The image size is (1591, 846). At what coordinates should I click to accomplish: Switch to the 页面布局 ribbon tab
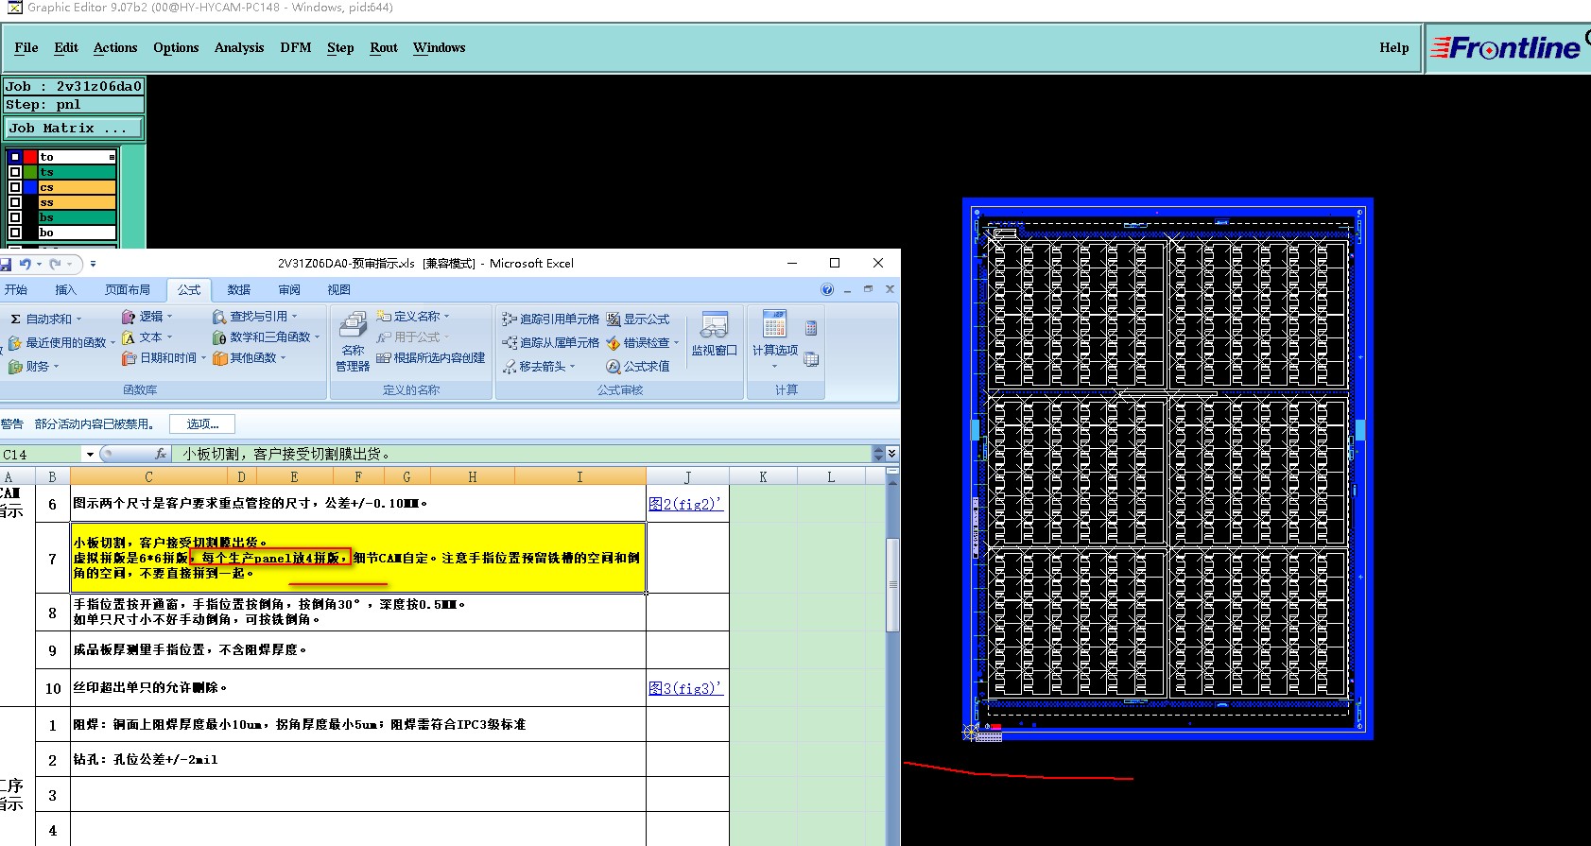coord(128,290)
